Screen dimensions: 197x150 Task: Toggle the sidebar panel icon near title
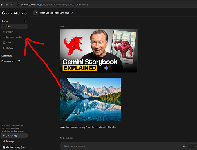point(35,13)
